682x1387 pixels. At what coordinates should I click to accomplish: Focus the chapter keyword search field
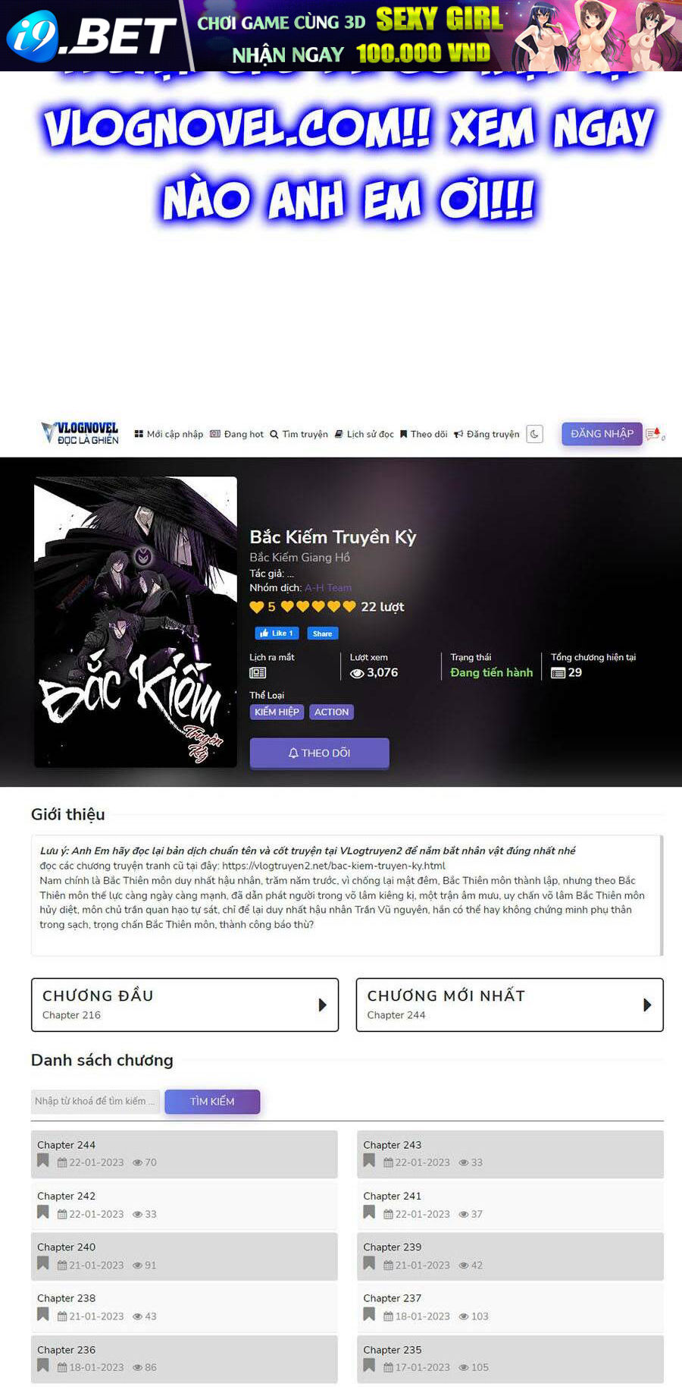coord(95,1101)
